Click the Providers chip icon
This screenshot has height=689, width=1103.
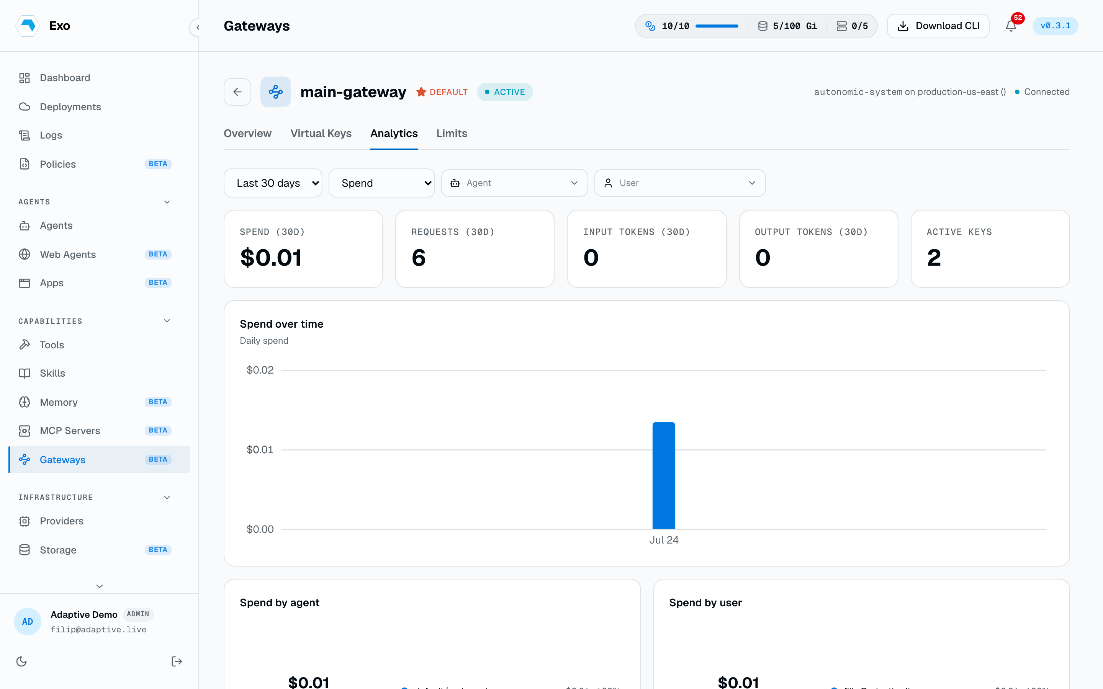click(25, 521)
